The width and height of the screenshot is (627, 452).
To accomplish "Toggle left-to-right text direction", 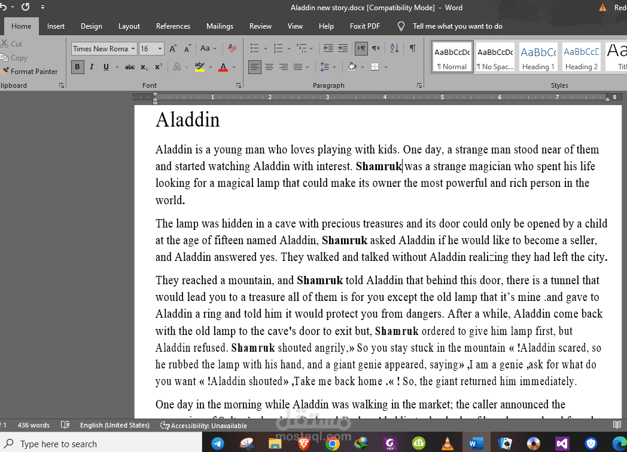I will 361,49.
